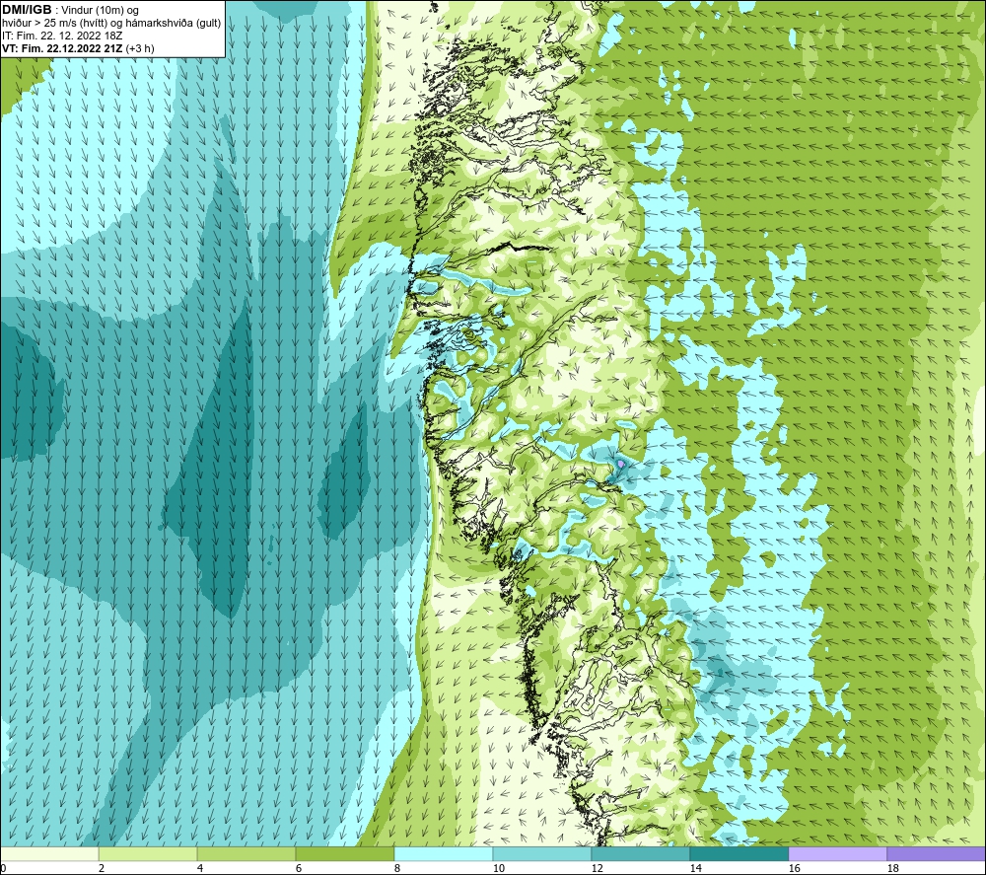The image size is (986, 875).
Task: Click the legend scale label "8"
Action: (x=396, y=868)
